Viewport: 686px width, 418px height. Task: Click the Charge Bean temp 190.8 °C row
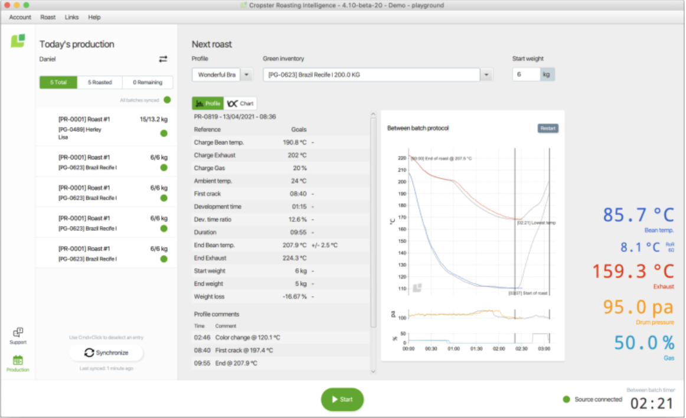tap(280, 142)
